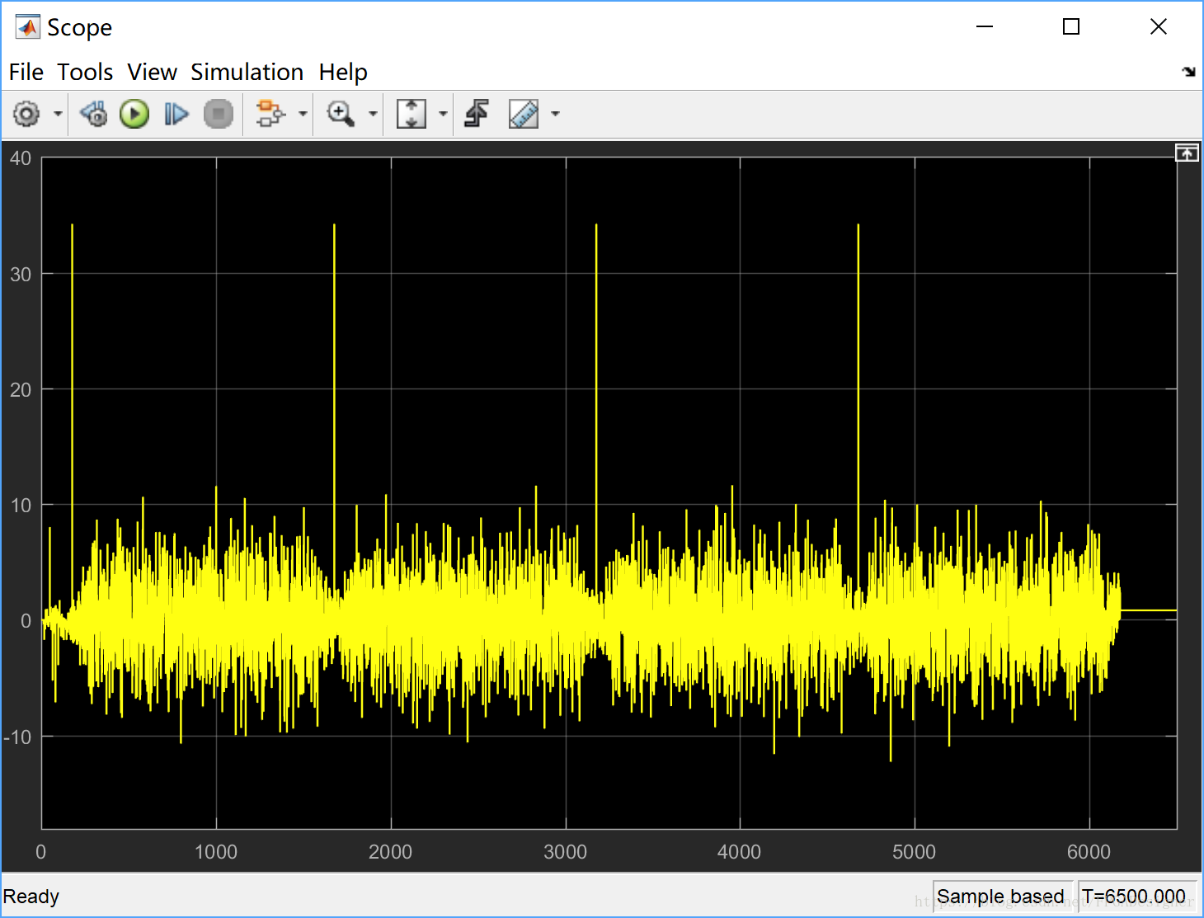
Task: Click the Step Back button
Action: tap(93, 114)
